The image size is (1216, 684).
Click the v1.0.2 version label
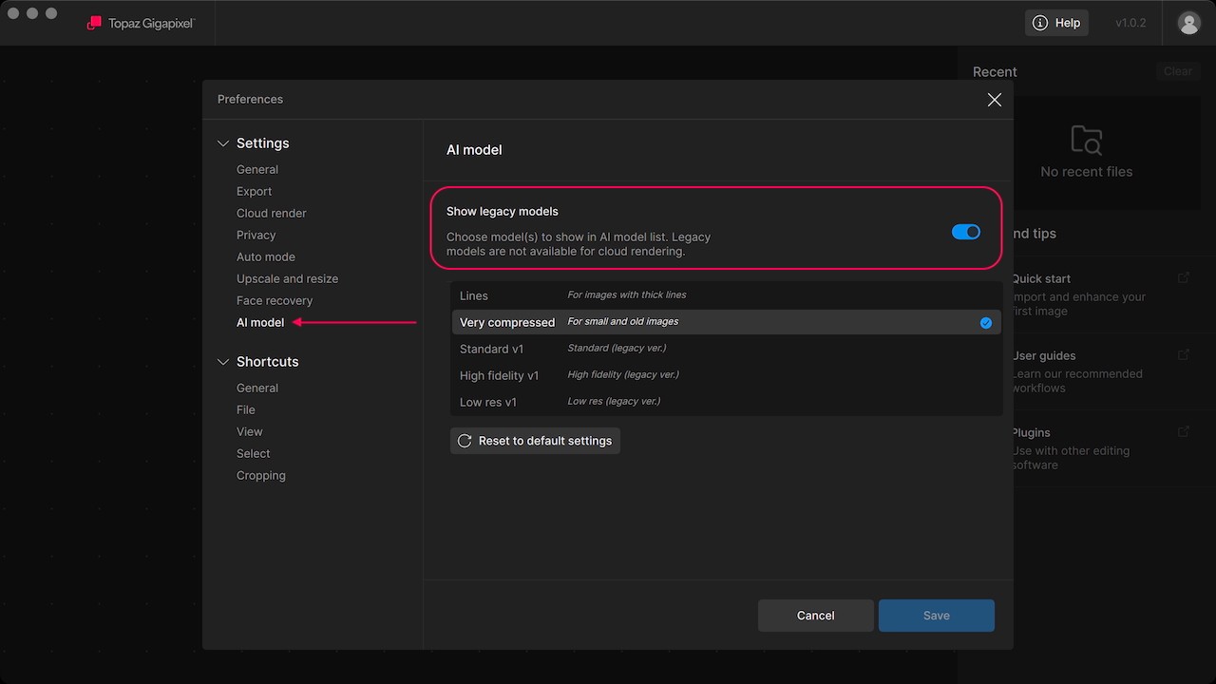pyautogui.click(x=1130, y=23)
